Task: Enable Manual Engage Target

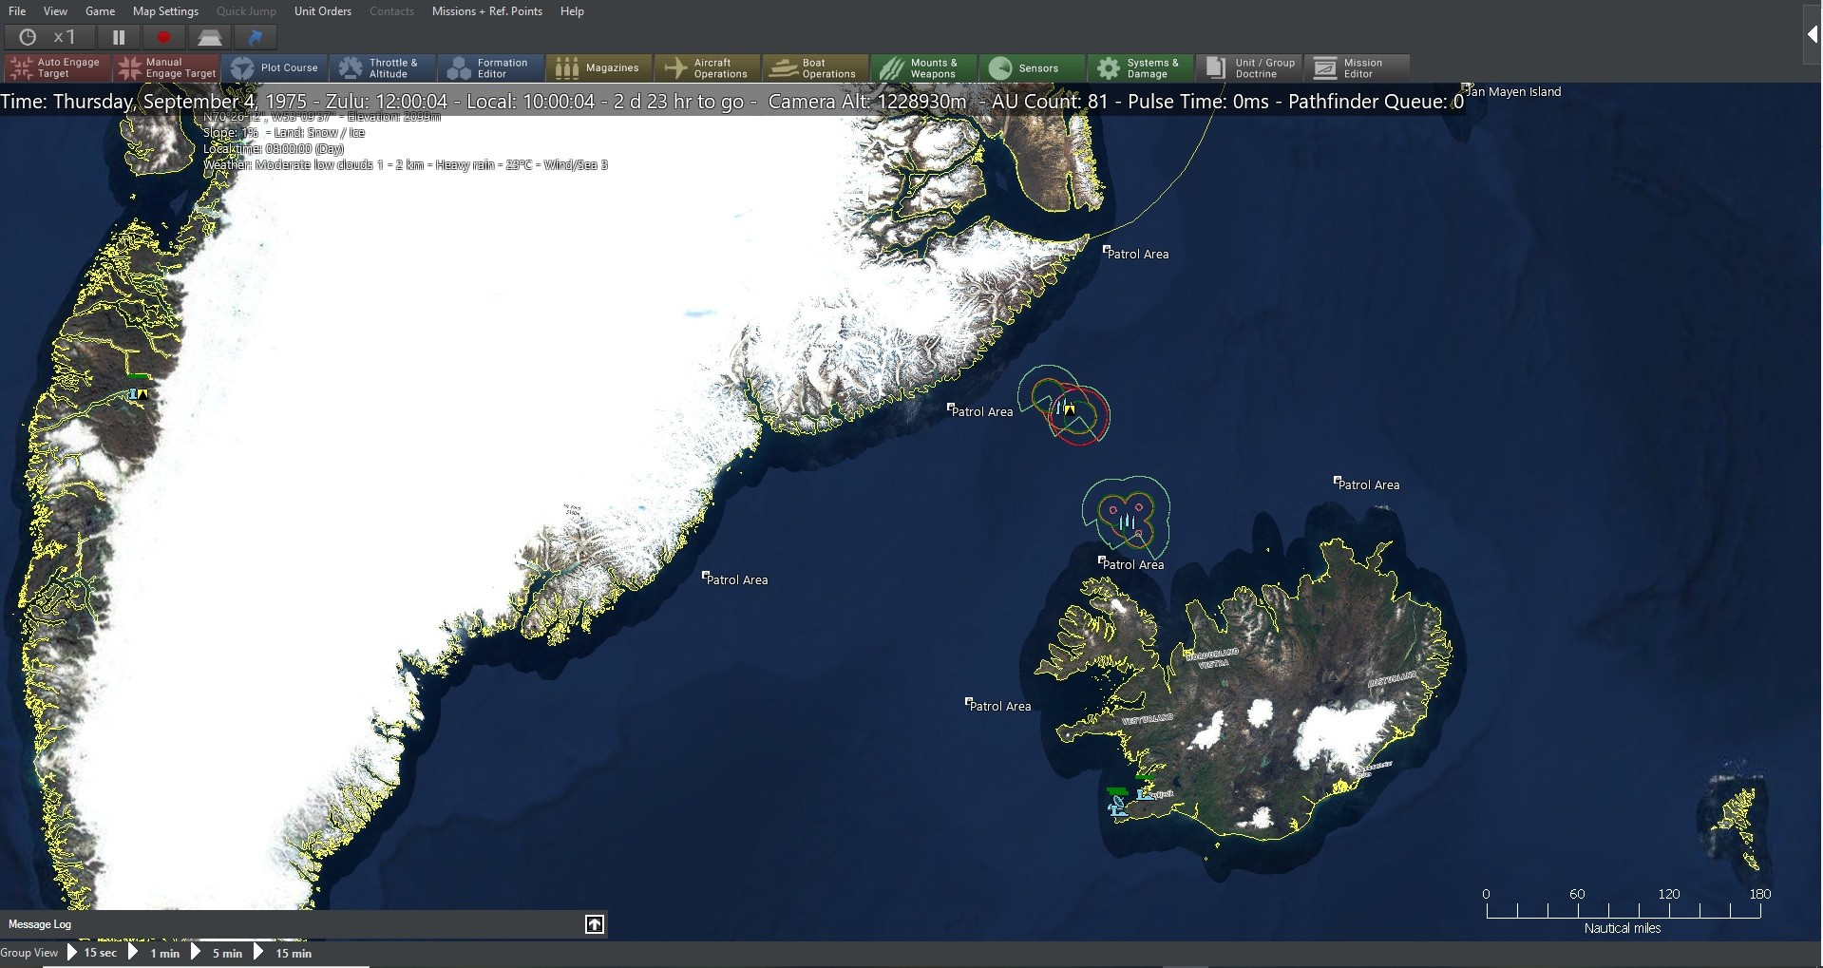Action: [x=166, y=67]
